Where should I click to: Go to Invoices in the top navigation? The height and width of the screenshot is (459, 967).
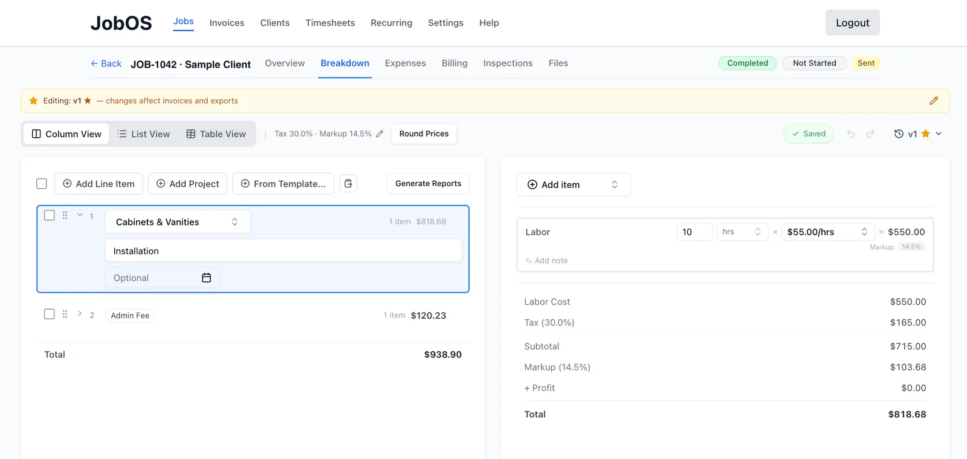click(227, 23)
